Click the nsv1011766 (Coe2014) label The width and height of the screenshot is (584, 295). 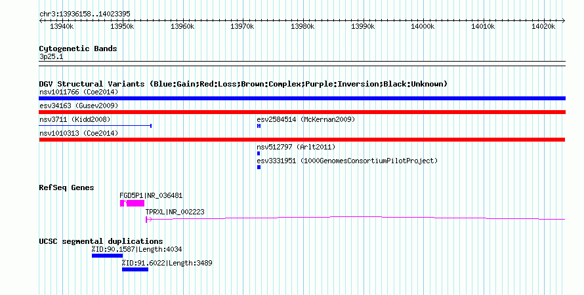[x=79, y=92]
